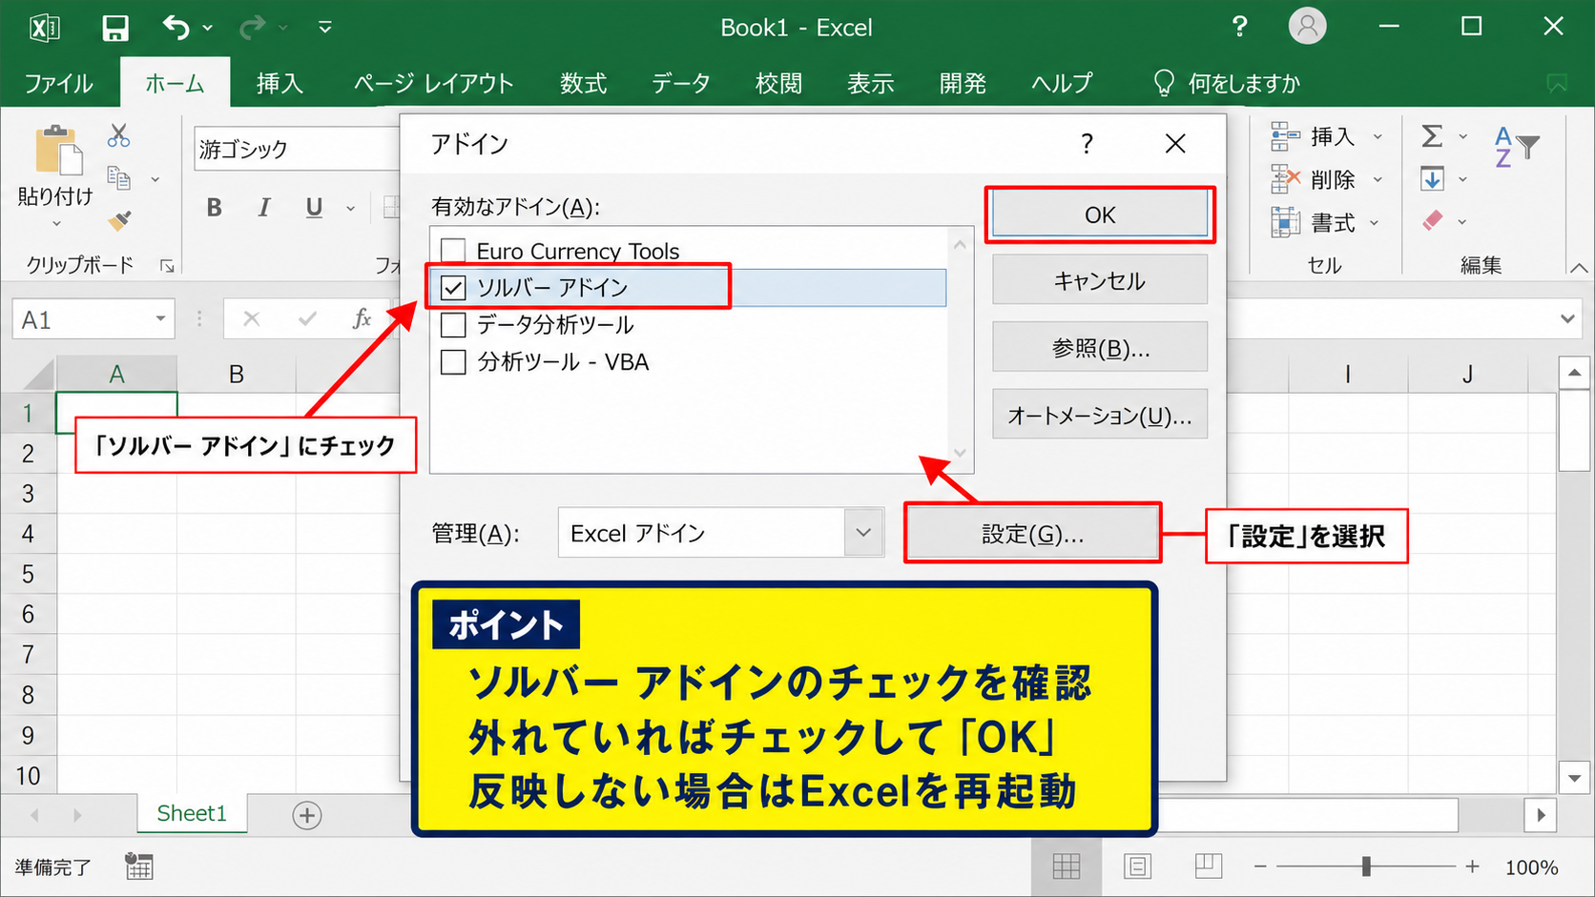
Task: Click 参照(B)... button
Action: click(x=1100, y=348)
